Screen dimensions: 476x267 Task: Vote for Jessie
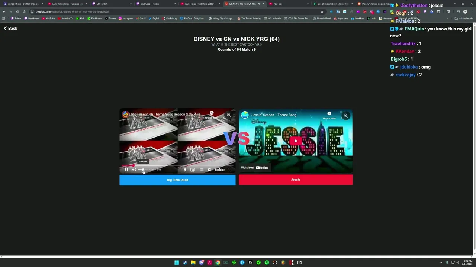coord(296,179)
